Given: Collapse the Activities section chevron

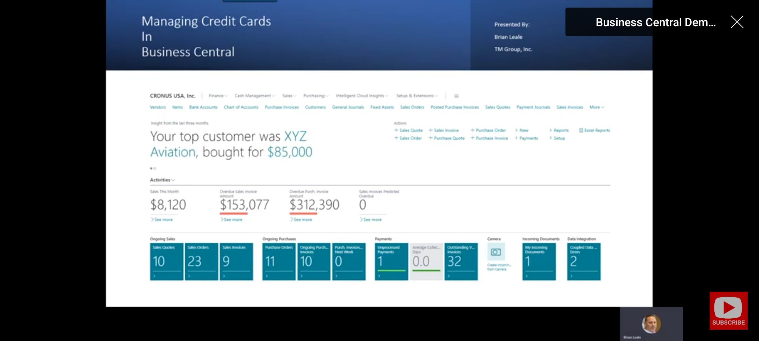Looking at the screenshot, I should 173,180.
